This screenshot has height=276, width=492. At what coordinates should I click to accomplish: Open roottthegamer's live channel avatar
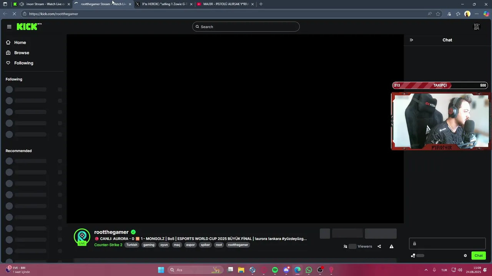[82, 237]
